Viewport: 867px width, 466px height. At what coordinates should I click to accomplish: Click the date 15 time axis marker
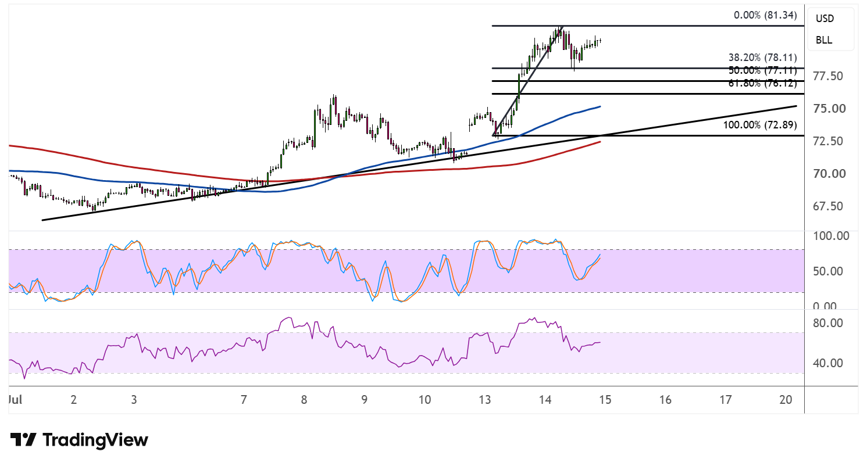coord(605,400)
